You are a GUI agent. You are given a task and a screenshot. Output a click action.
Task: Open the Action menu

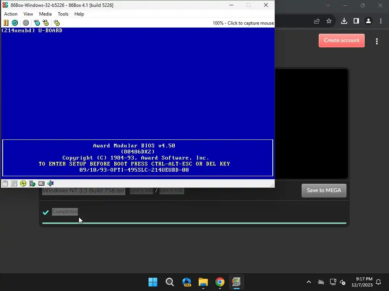coord(11,14)
